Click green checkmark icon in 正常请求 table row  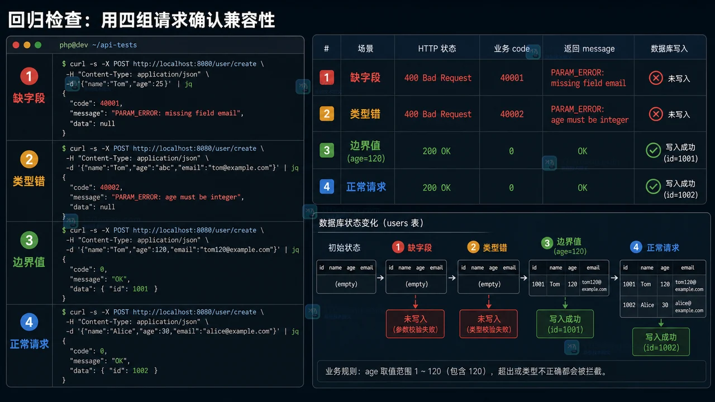point(653,186)
